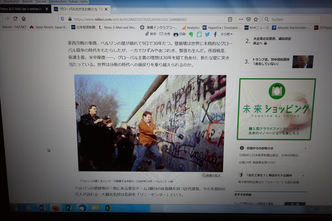Save the page to Pocket

pyautogui.click(x=248, y=19)
